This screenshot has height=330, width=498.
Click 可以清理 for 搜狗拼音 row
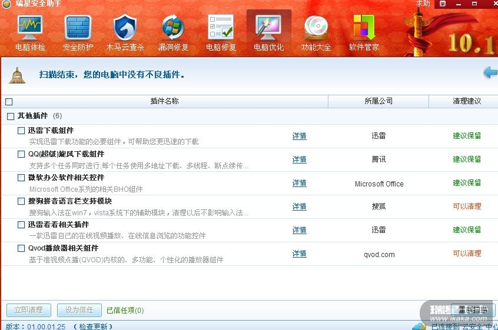coord(467,206)
